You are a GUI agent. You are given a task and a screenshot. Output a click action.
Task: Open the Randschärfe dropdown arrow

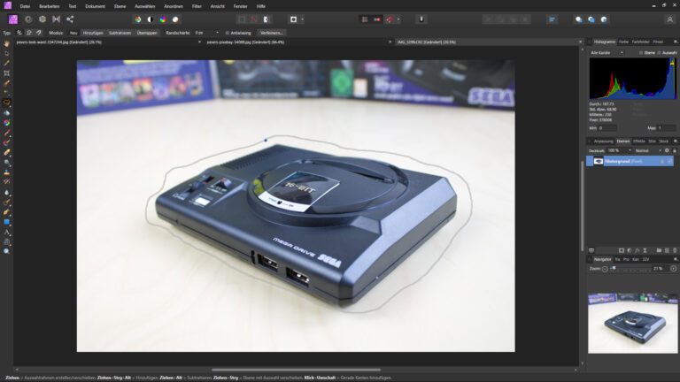217,33
